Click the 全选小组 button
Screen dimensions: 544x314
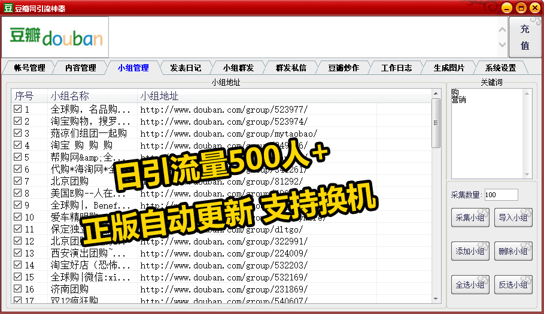point(470,285)
